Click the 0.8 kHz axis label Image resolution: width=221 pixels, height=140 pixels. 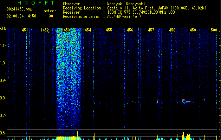tap(3, 98)
